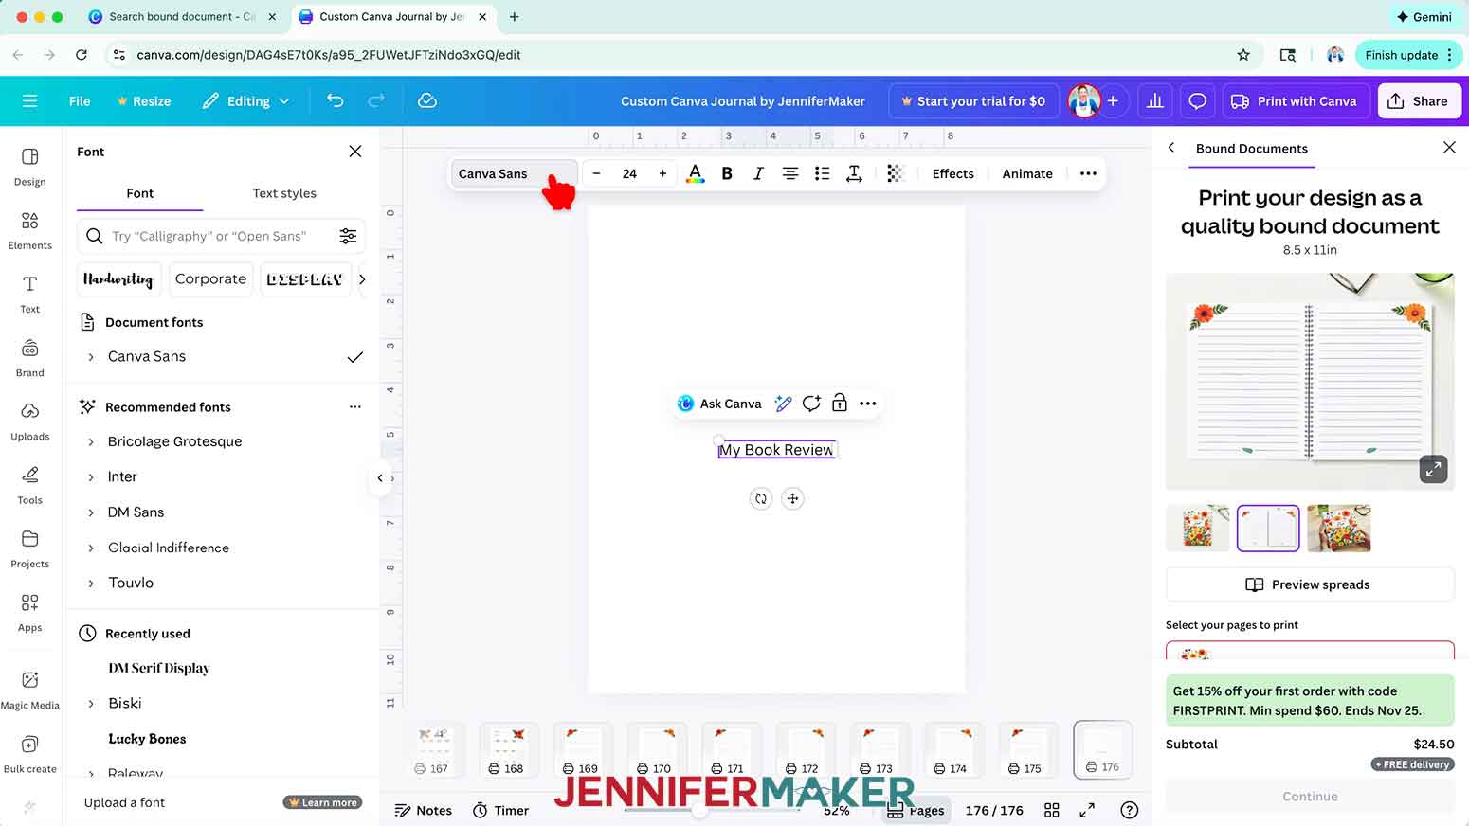Select the Lucky Bones font
The height and width of the screenshot is (826, 1469).
[147, 739]
